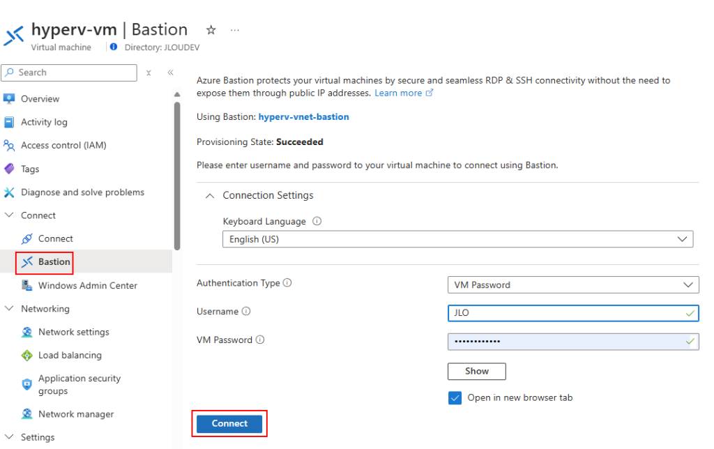Image resolution: width=714 pixels, height=449 pixels.
Task: Click the blue Connect button
Action: tap(229, 423)
